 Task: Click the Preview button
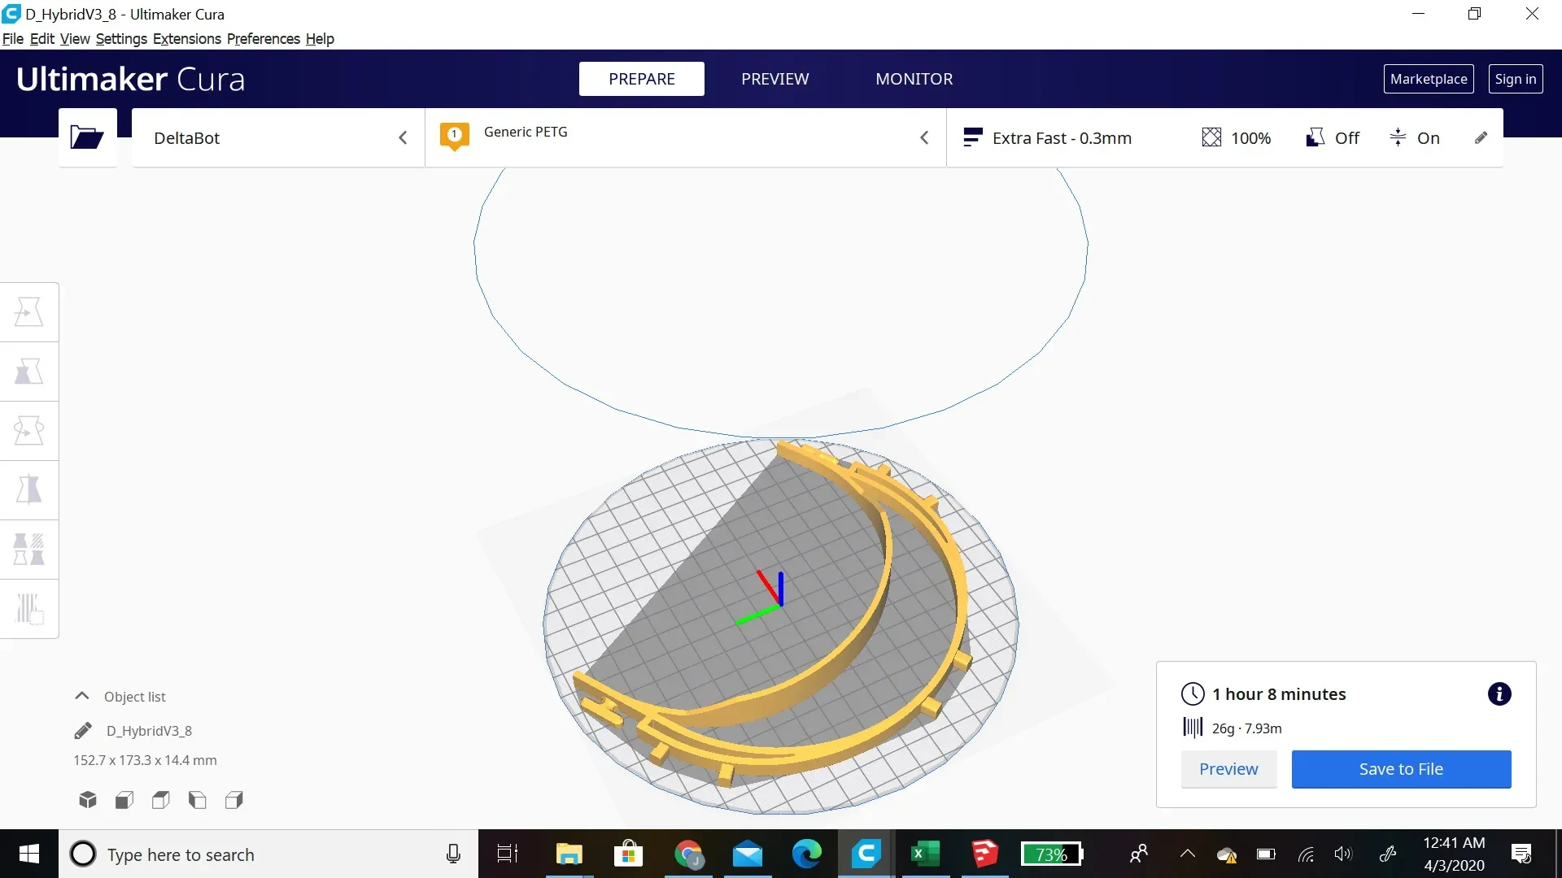tap(1228, 769)
